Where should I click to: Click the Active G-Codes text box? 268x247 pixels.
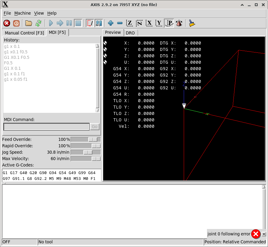click(51, 175)
